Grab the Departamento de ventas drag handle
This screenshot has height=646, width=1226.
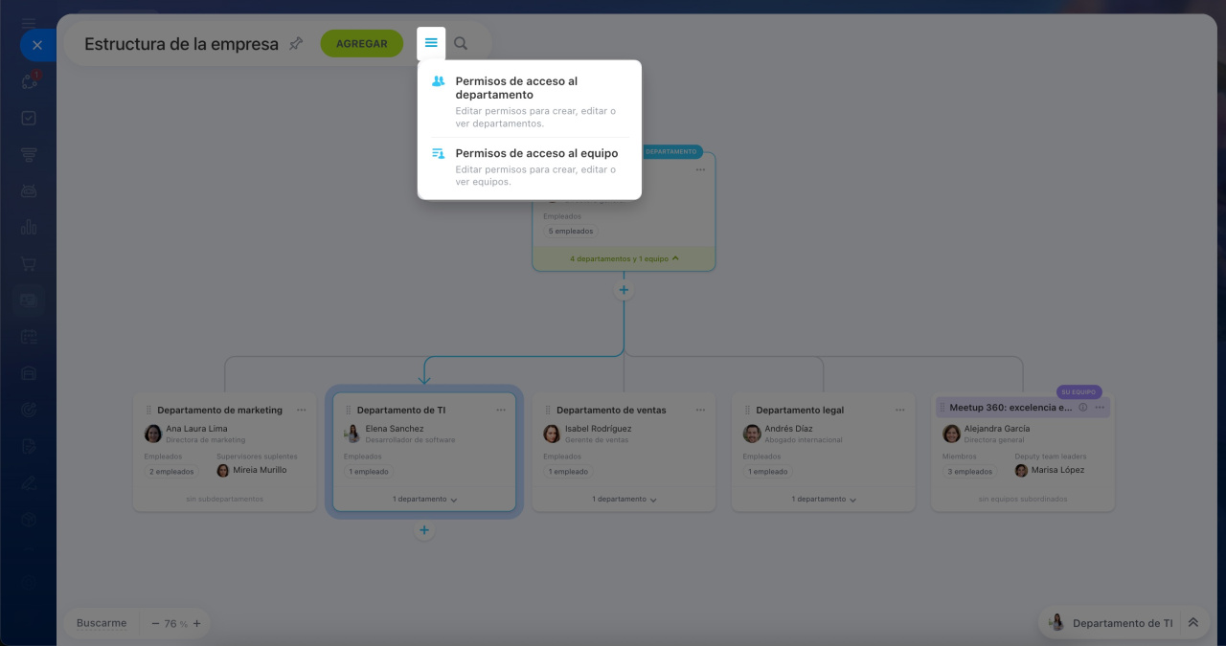tap(548, 410)
